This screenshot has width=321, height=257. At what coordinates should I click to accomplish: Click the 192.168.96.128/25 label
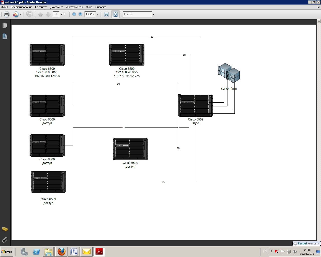coord(127,76)
